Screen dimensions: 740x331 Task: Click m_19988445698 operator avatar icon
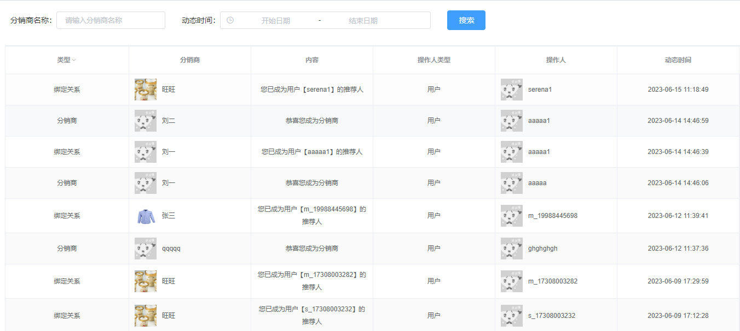(x=512, y=216)
